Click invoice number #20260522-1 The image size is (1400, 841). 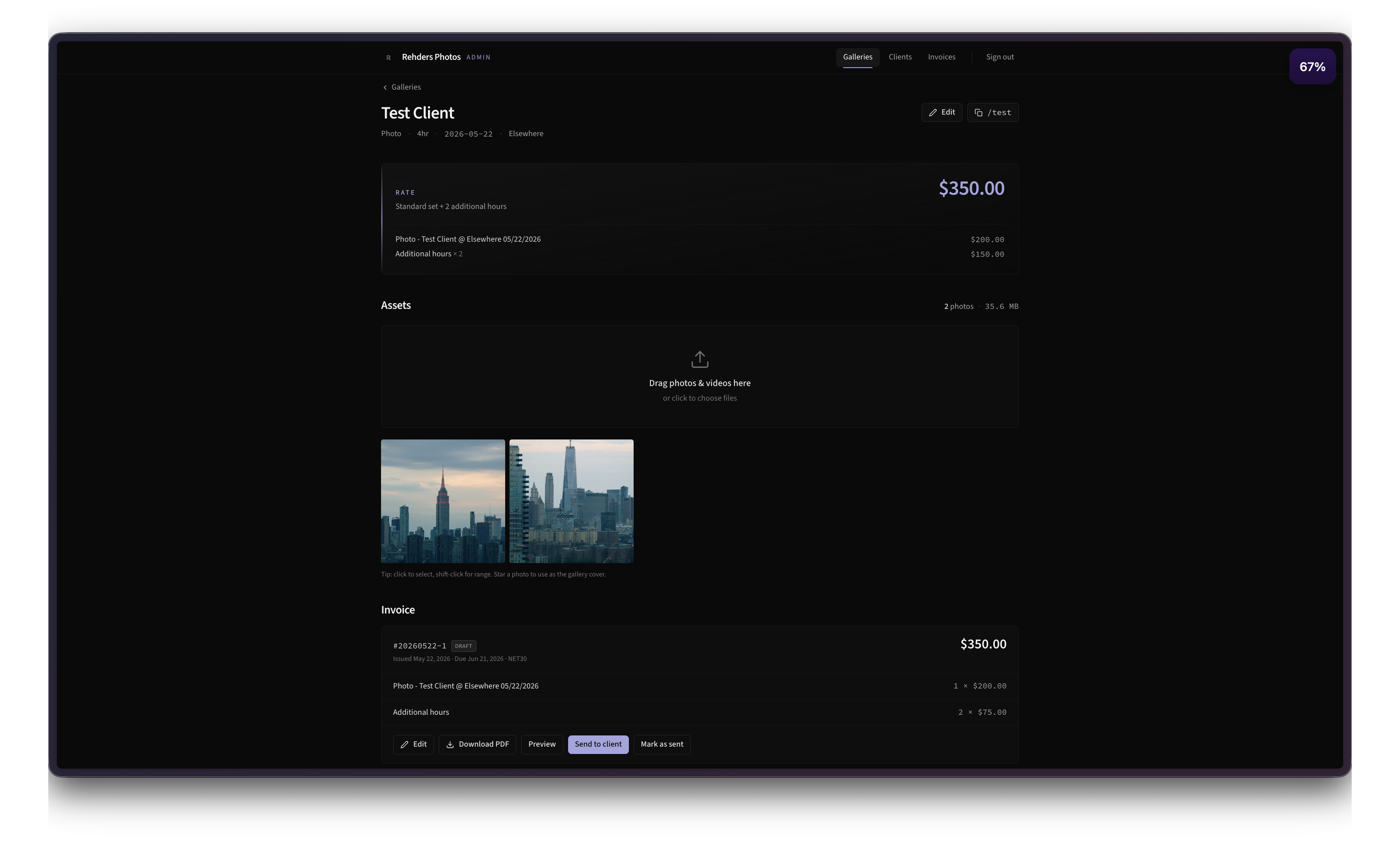tap(419, 646)
